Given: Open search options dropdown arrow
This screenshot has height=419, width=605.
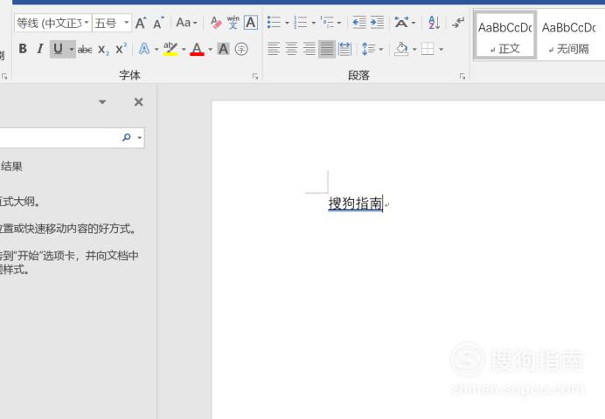Looking at the screenshot, I should pos(139,138).
